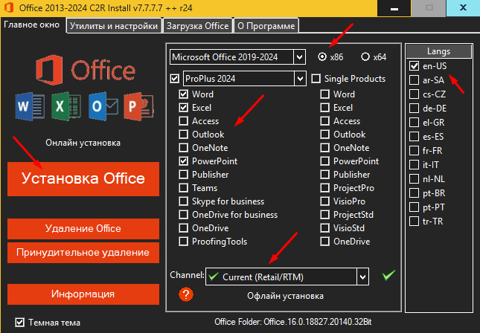This screenshot has width=480, height=333.
Task: Select the x86 architecture radio button
Action: coord(322,57)
